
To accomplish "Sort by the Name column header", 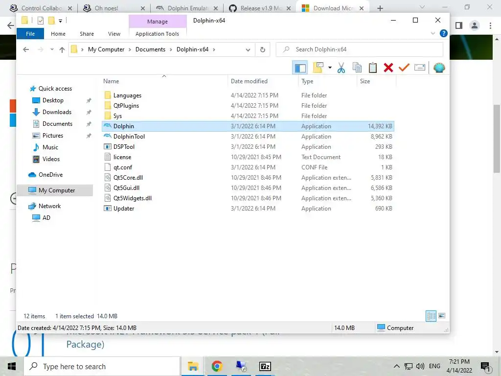I will click(164, 81).
